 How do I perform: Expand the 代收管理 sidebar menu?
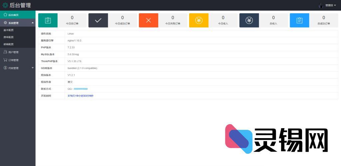click(x=32, y=68)
